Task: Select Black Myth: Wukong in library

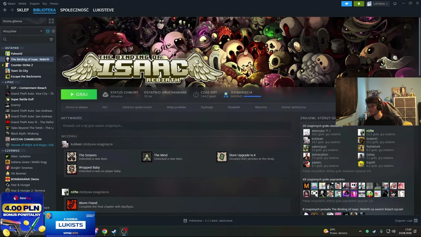Action: (x=24, y=134)
